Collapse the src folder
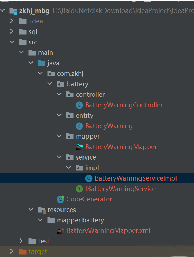 click(12, 42)
